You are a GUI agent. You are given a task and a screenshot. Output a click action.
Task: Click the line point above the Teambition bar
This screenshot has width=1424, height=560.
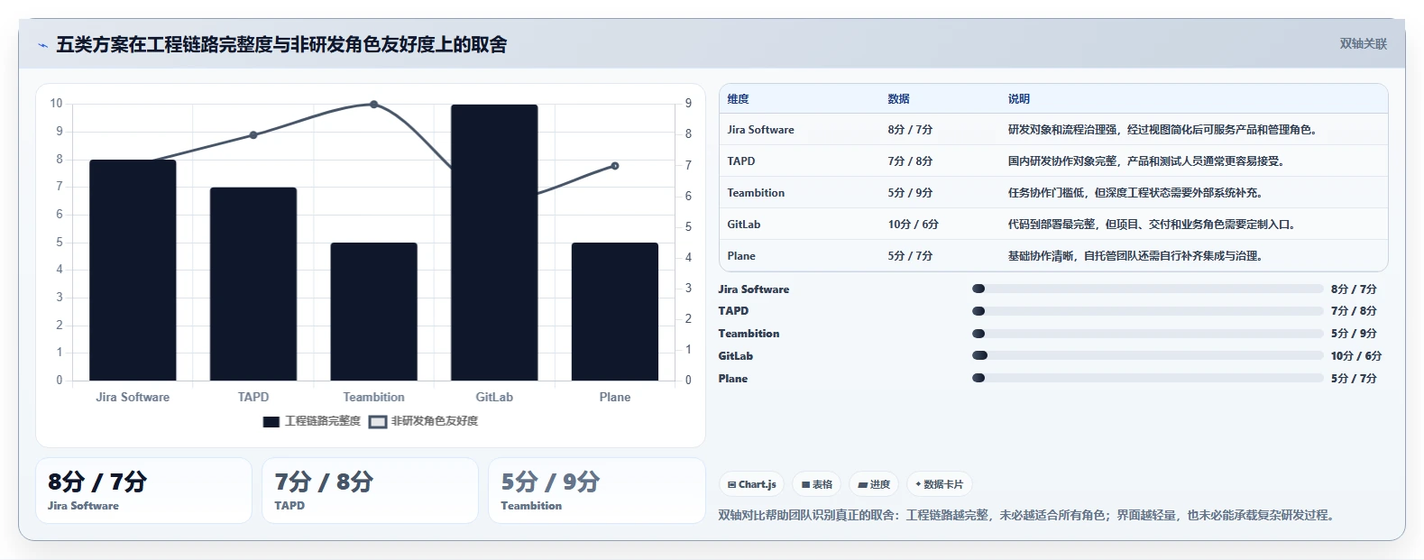pos(374,105)
